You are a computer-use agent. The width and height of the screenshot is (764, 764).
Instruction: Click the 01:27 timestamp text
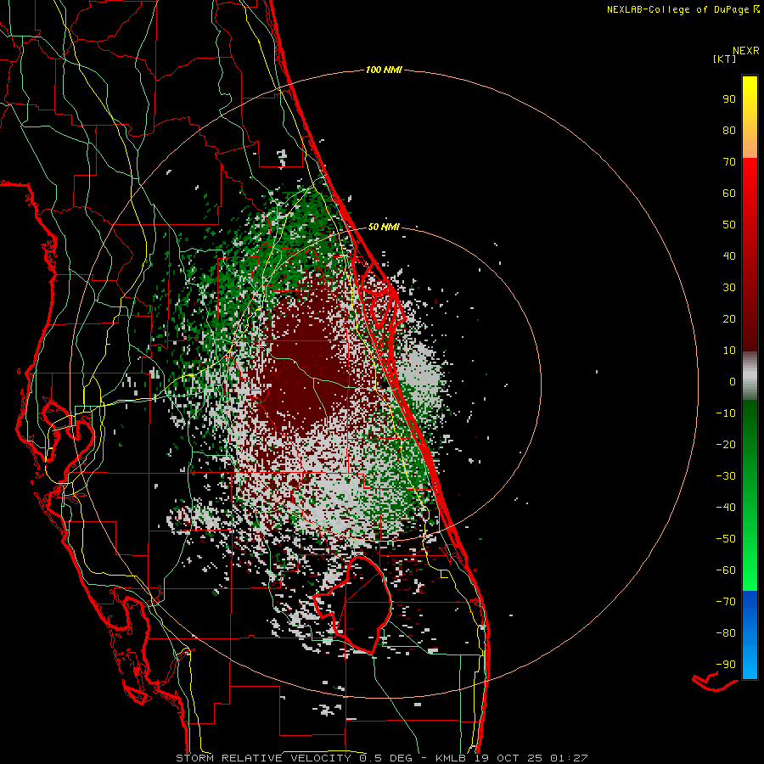point(570,758)
